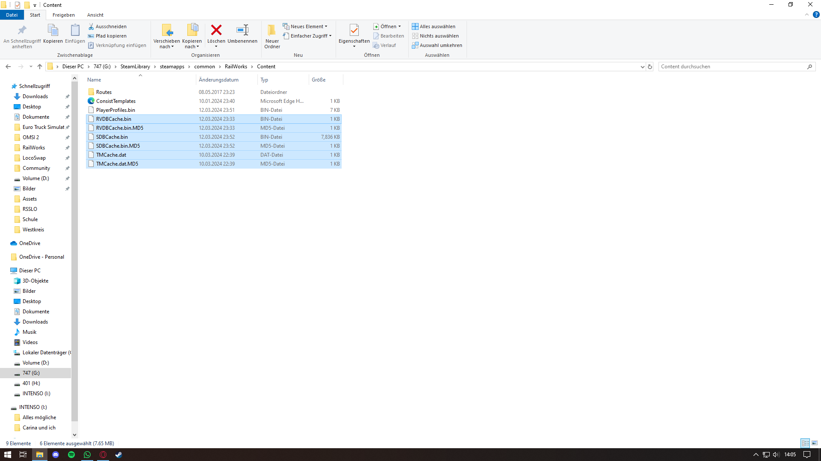Switch to details view toggle
Viewport: 821px width, 461px height.
(805, 443)
